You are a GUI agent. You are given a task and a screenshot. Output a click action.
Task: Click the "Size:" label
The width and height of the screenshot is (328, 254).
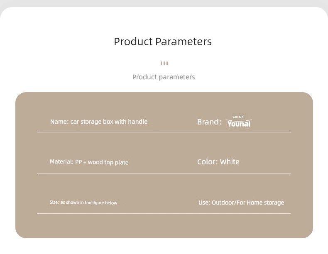coord(54,203)
